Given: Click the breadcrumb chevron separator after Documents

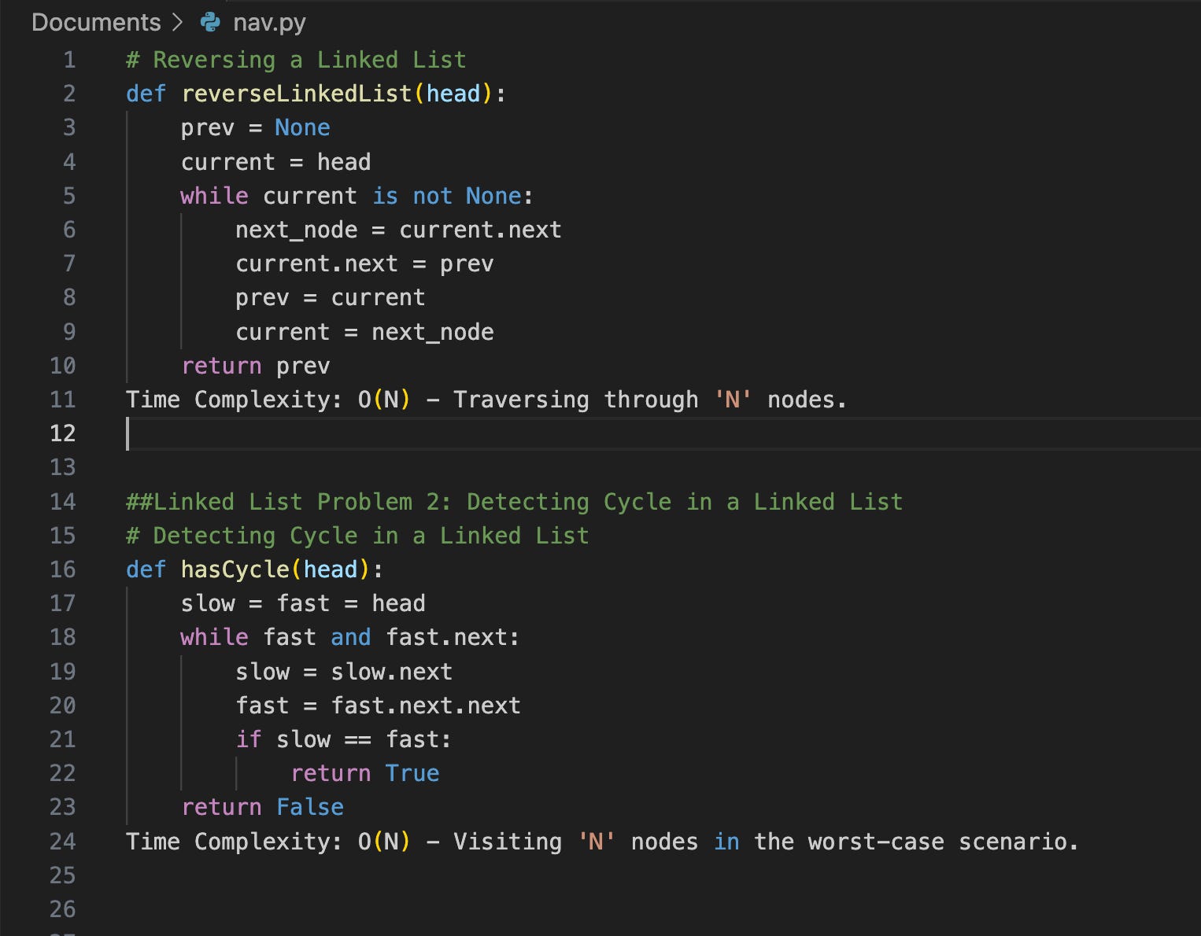Looking at the screenshot, I should coord(178,22).
